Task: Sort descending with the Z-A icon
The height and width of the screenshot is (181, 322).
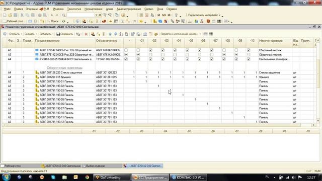Action: [x=126, y=34]
